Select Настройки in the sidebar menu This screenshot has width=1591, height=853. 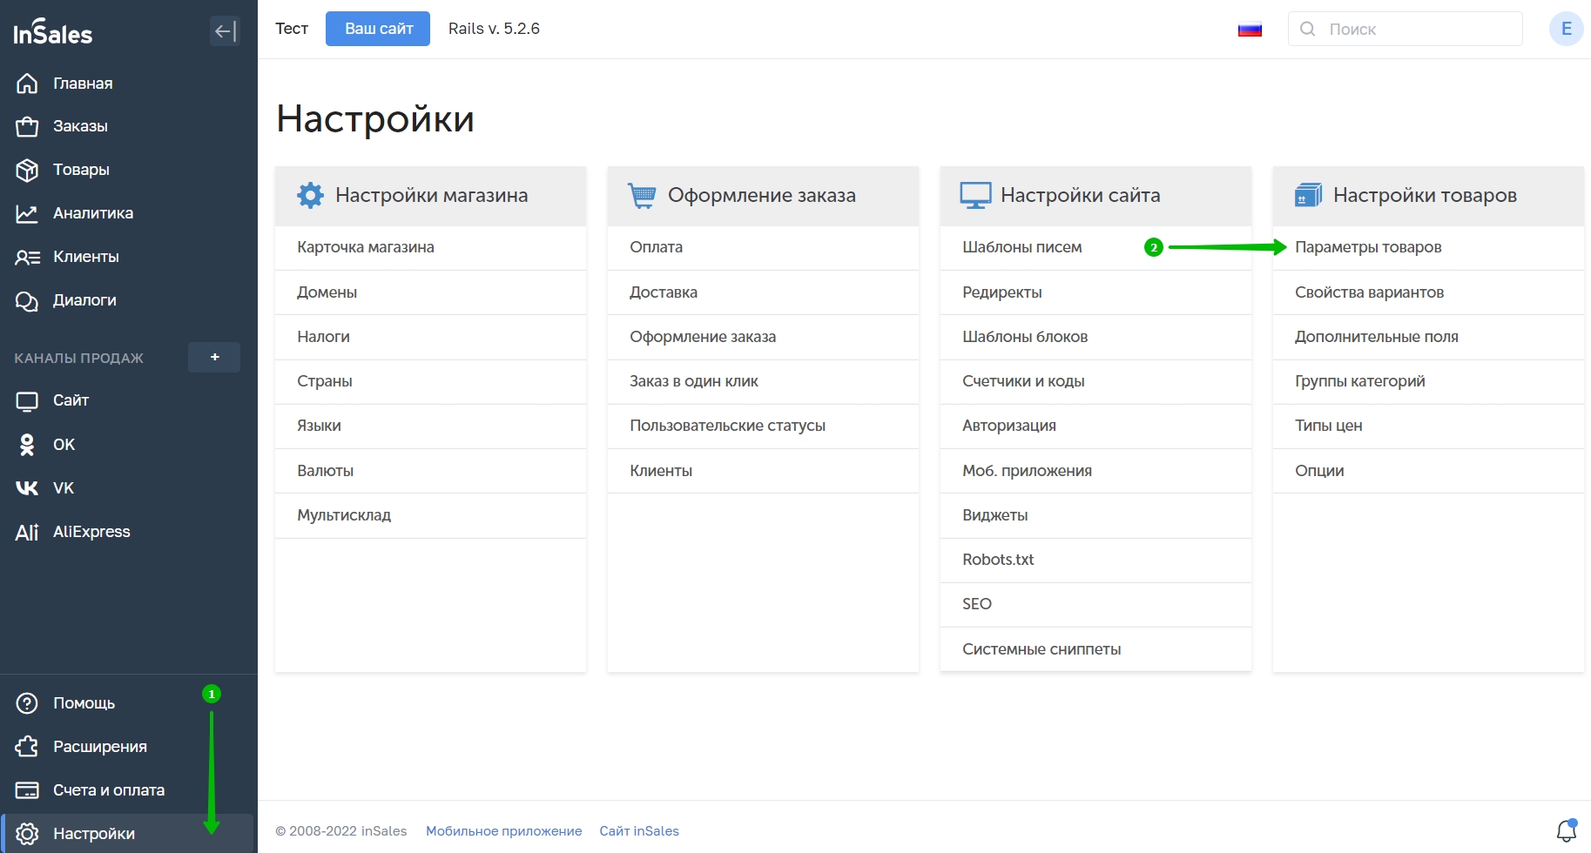pyautogui.click(x=94, y=833)
